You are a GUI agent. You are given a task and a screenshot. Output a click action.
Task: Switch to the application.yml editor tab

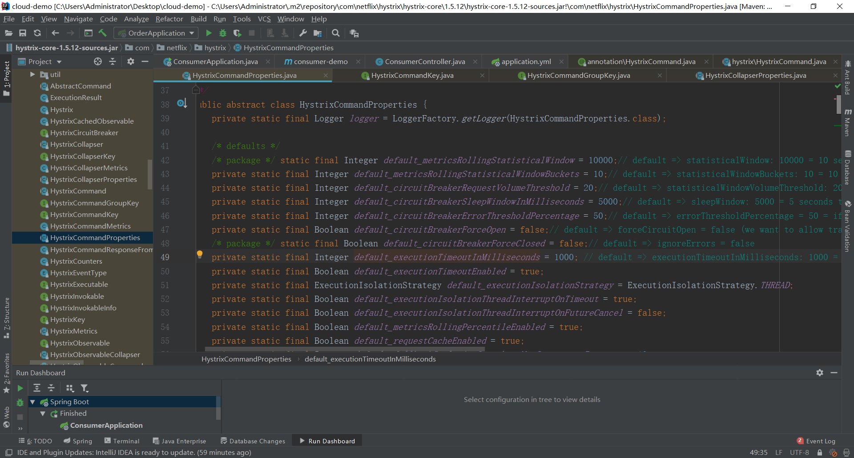526,61
